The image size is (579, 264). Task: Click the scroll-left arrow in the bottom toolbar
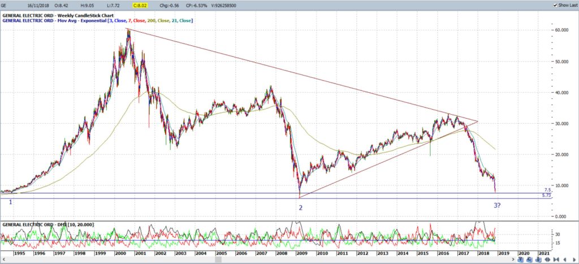coord(565,259)
